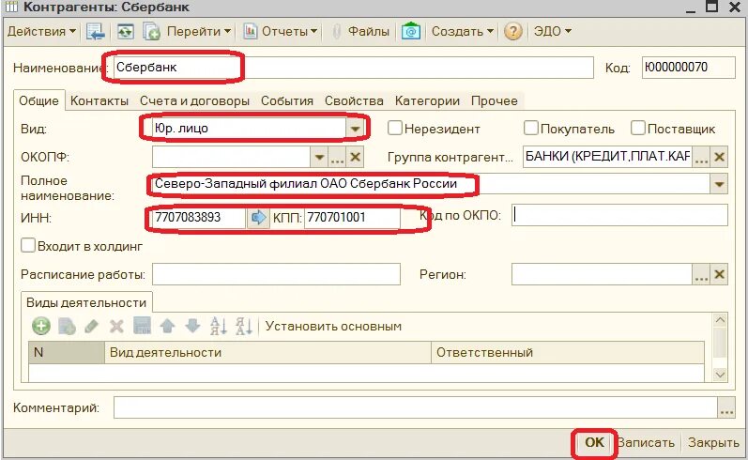Click the Код field Ю00000070
This screenshot has width=748, height=460.
pyautogui.click(x=688, y=68)
